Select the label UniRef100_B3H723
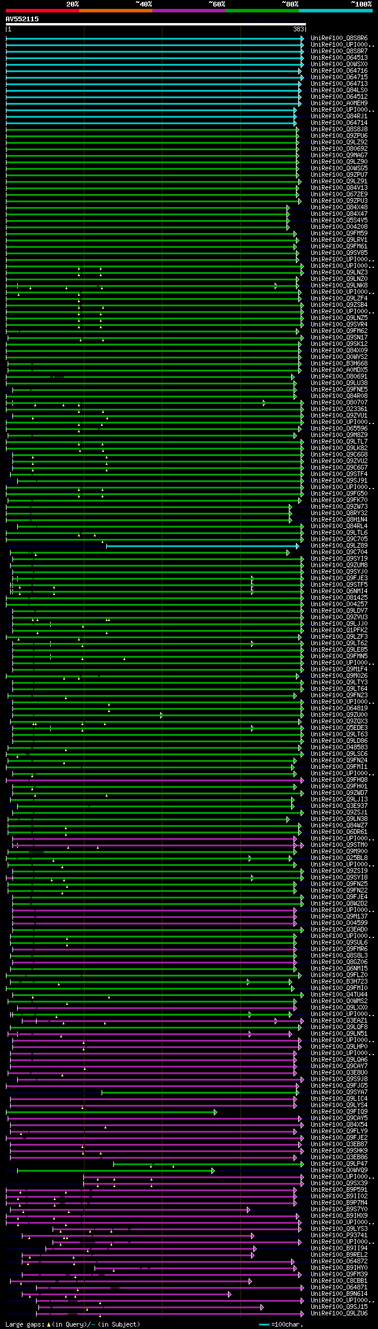The width and height of the screenshot is (378, 1329). coord(339,982)
